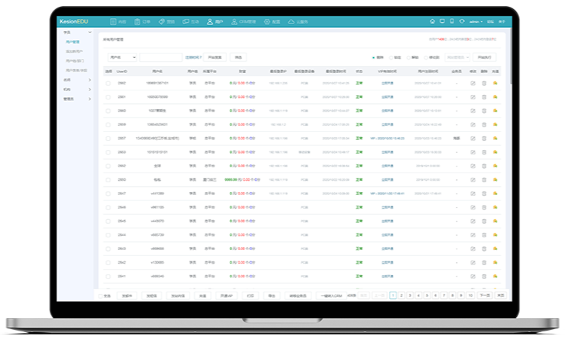Click the delete trash icon for user 2961
Screen dimensions: 568x339
(484, 97)
